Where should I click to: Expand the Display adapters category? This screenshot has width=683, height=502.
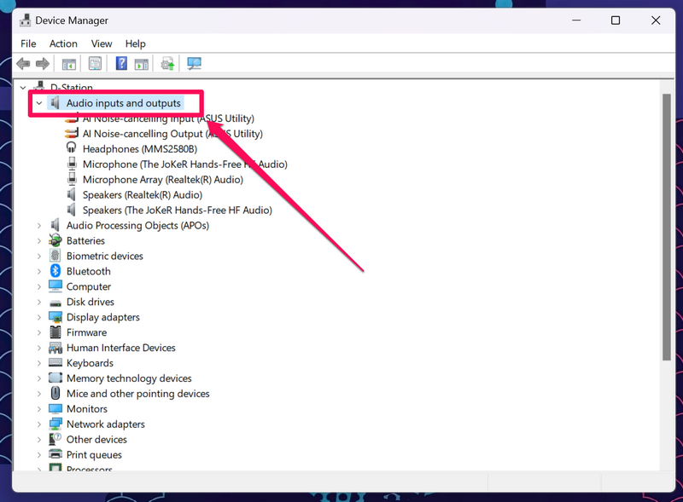click(x=38, y=317)
